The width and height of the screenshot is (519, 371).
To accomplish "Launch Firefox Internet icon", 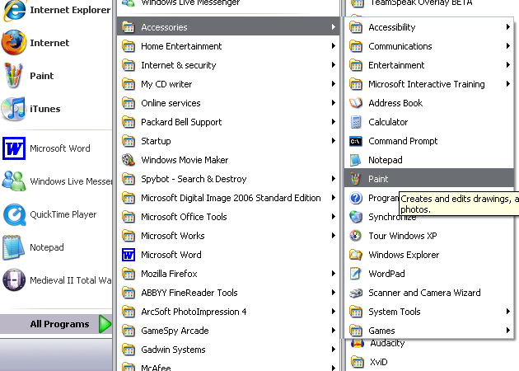I will coord(14,42).
